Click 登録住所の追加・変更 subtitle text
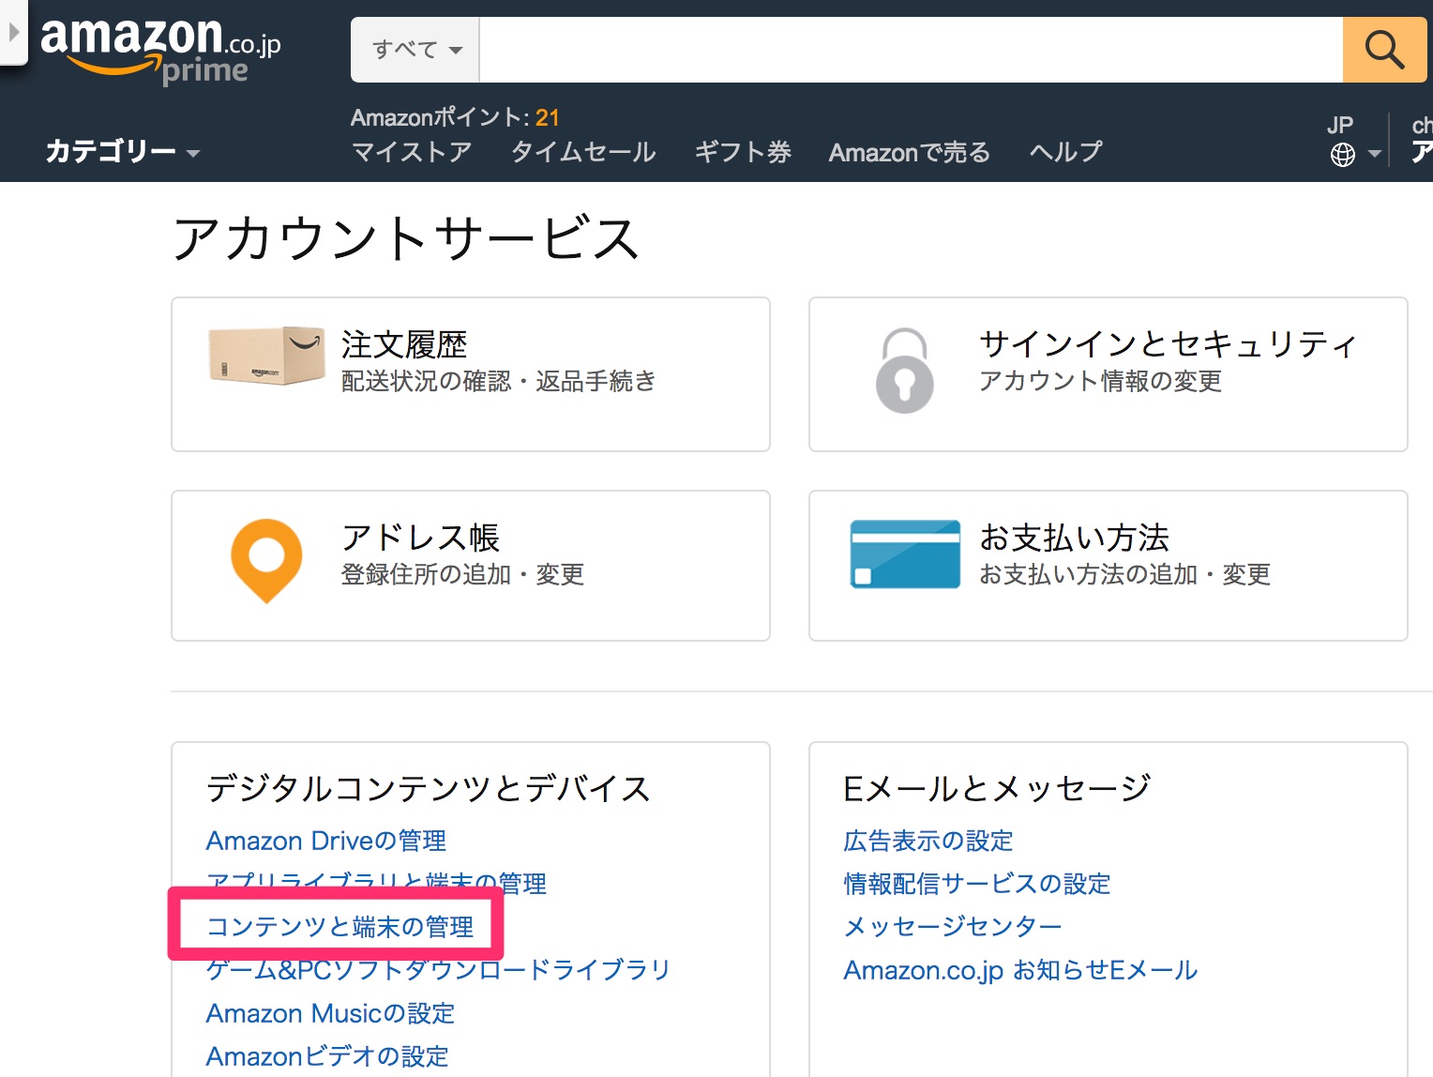1433x1077 pixels. pos(462,574)
